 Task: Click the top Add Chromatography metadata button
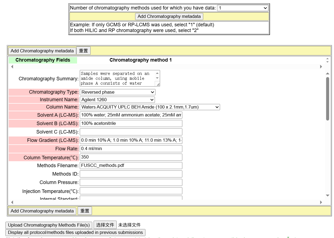tap(169, 16)
